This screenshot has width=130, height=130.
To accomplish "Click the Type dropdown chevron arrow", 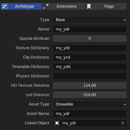I will 124,20.
